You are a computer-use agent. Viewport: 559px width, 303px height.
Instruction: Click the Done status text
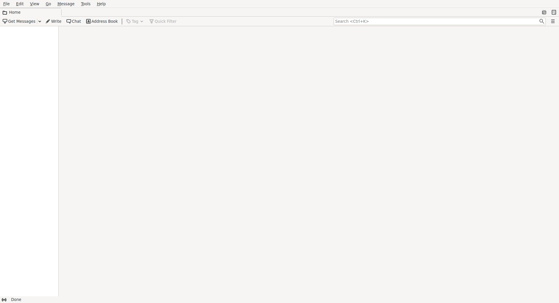[16, 300]
